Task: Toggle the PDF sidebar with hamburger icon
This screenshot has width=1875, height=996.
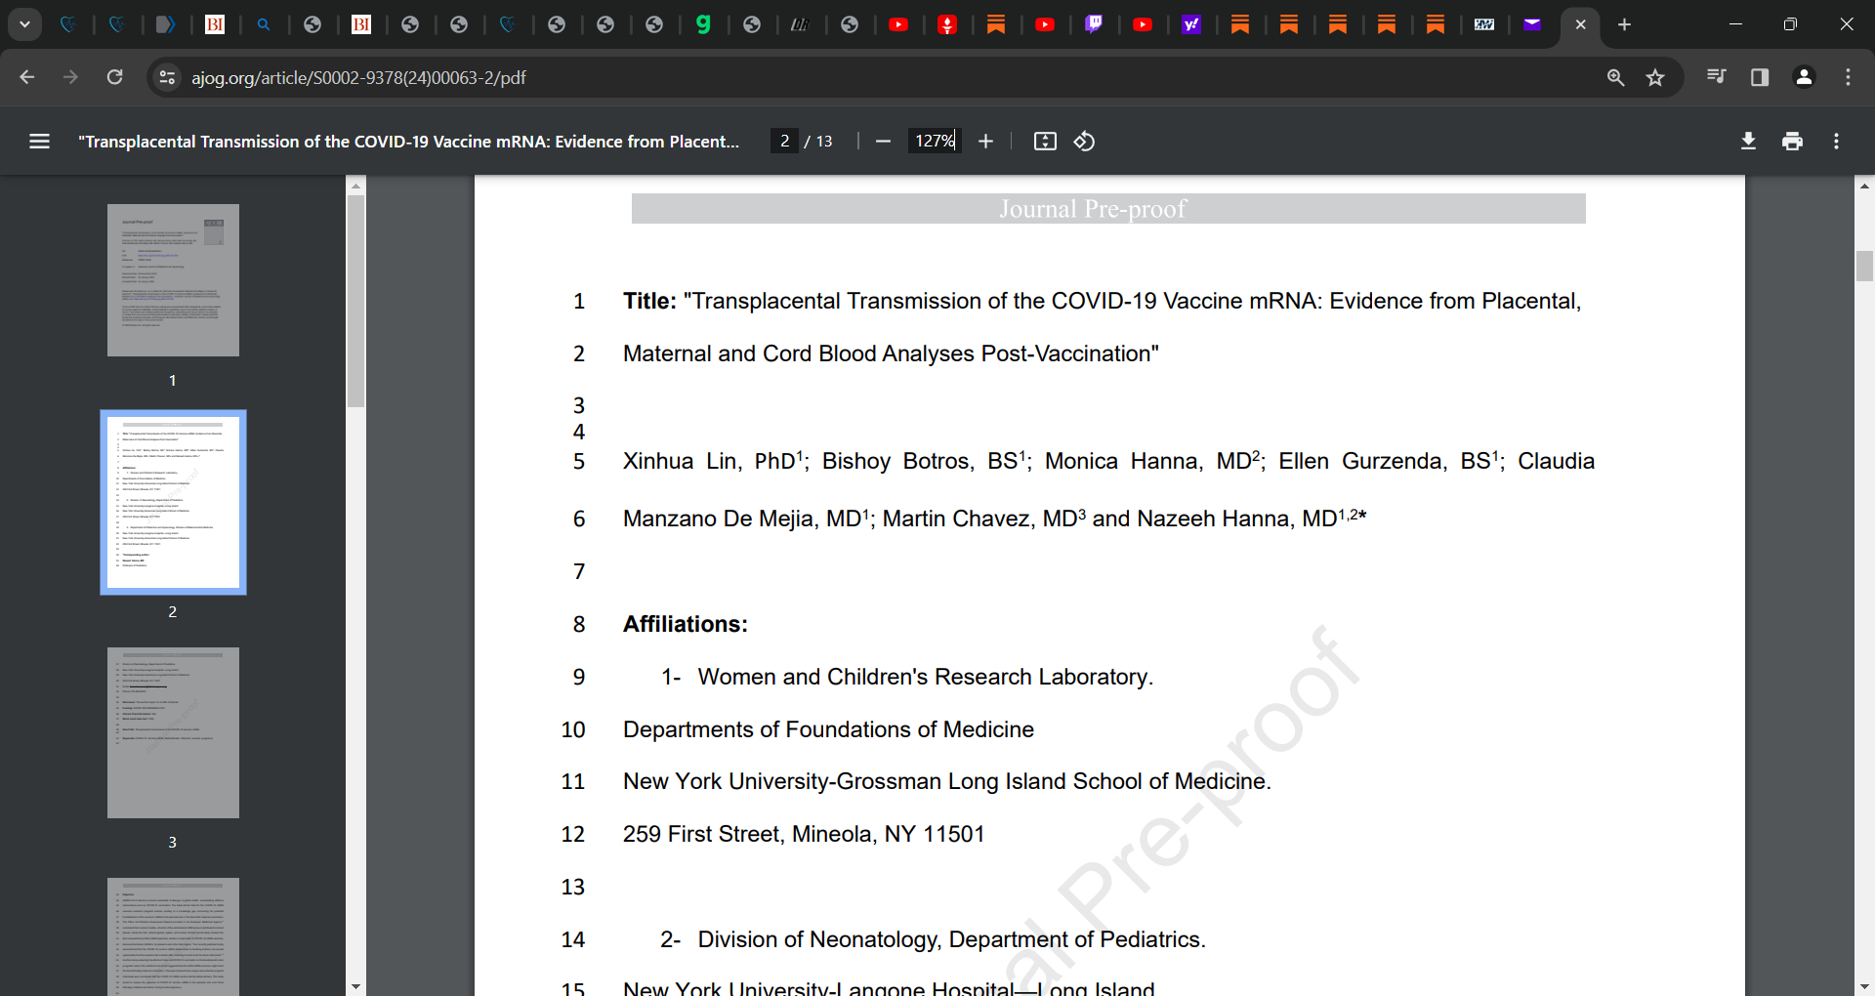Action: pos(39,142)
